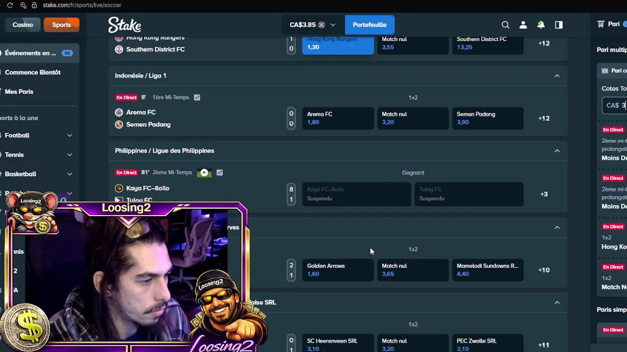Click the Kaya FC–Iloilo club badge icon

coord(119,188)
